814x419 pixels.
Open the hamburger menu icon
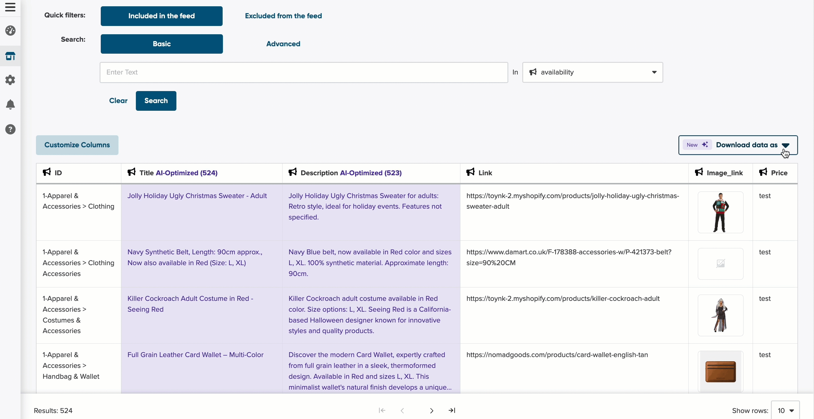click(x=10, y=7)
